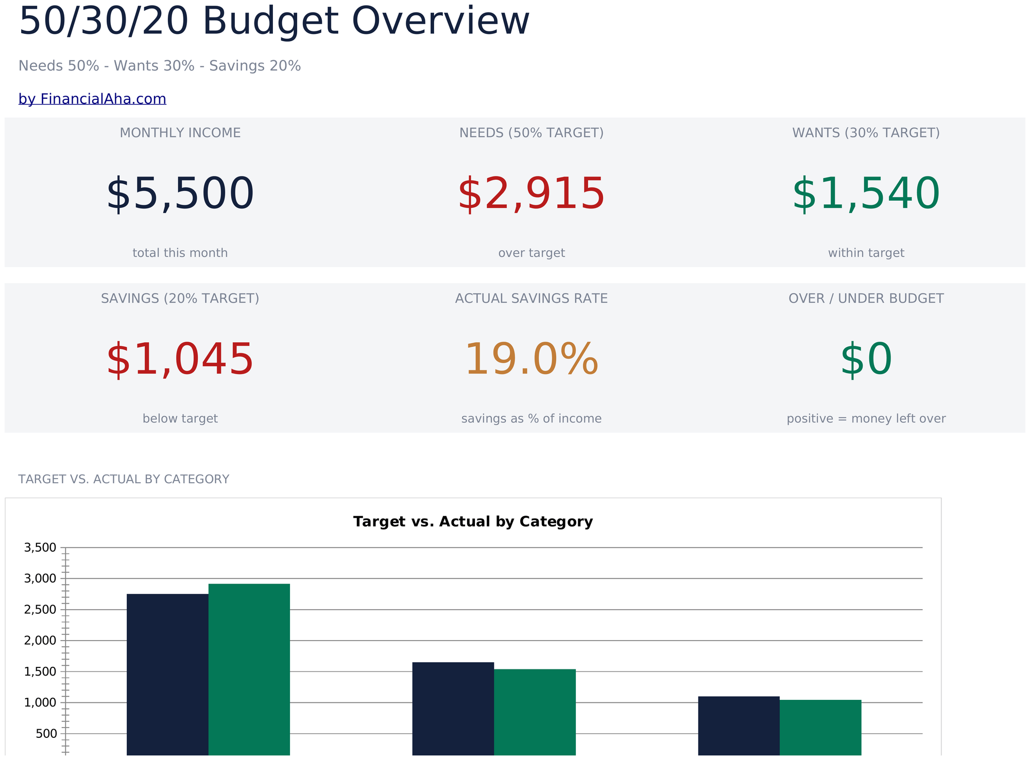The width and height of the screenshot is (1030, 760).
Task: Select the Wants $1,540 value
Action: pyautogui.click(x=866, y=194)
